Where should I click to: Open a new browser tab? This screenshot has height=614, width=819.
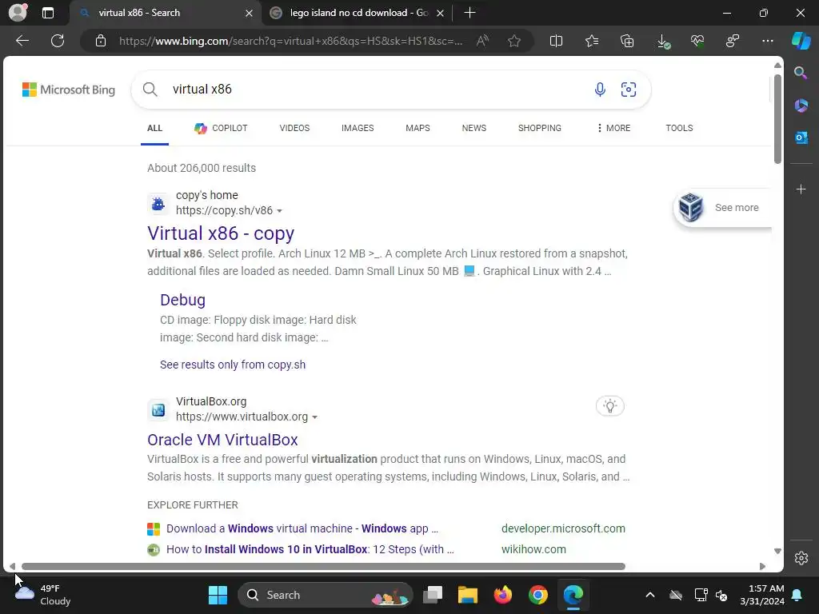coord(469,13)
